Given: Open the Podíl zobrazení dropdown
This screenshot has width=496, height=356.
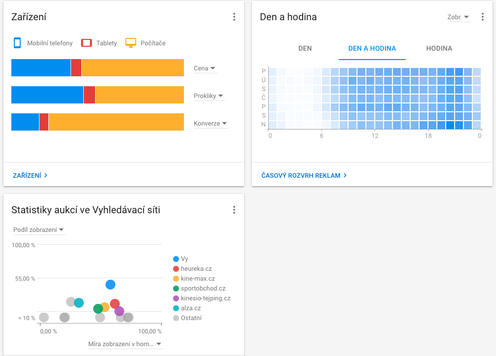Looking at the screenshot, I should click(x=38, y=230).
